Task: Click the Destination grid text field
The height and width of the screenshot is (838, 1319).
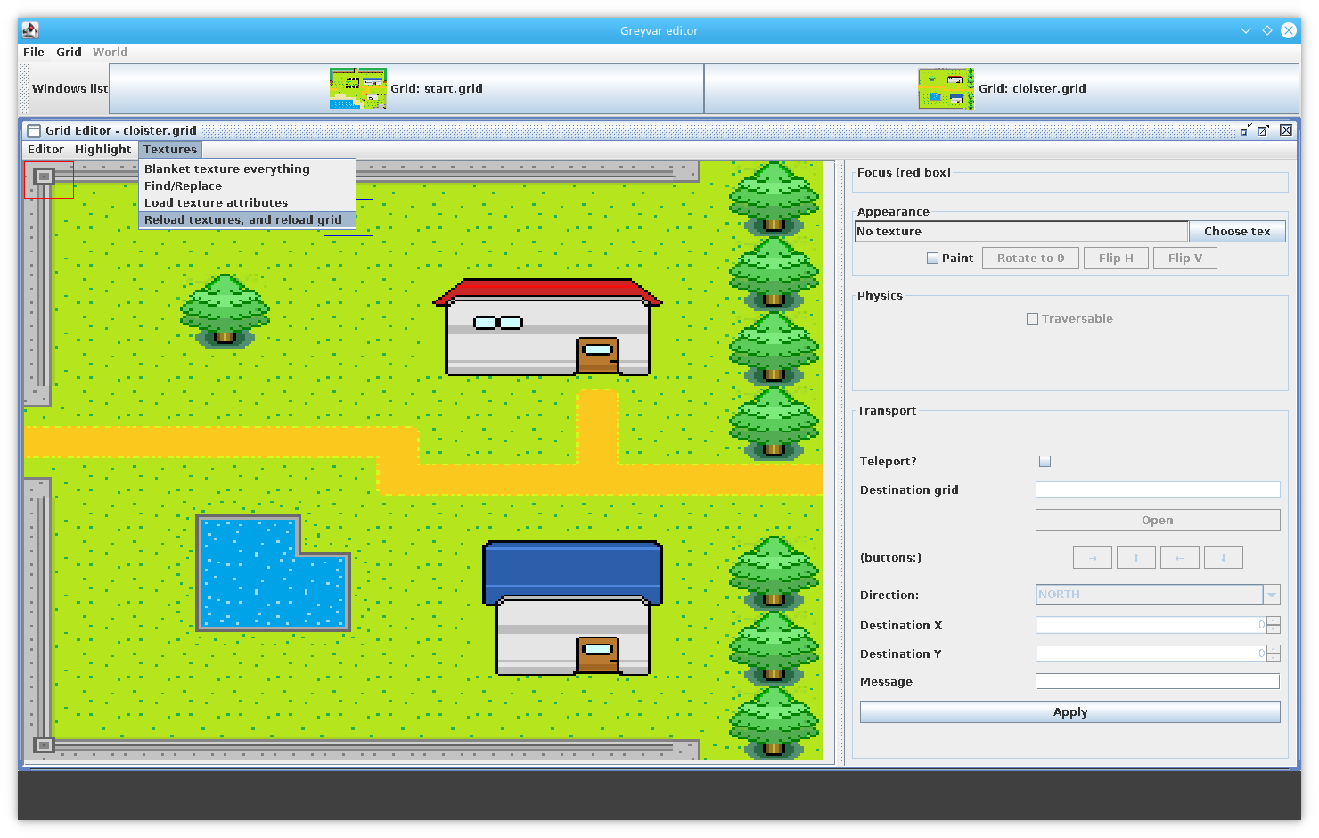Action: [x=1158, y=490]
